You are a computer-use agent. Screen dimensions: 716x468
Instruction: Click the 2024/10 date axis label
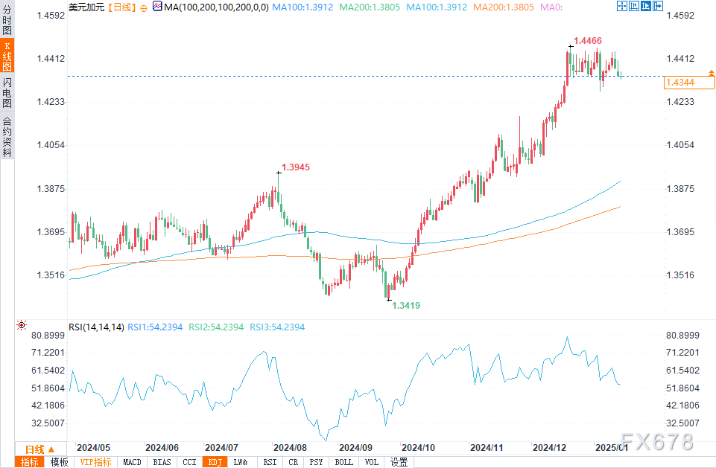(418, 447)
